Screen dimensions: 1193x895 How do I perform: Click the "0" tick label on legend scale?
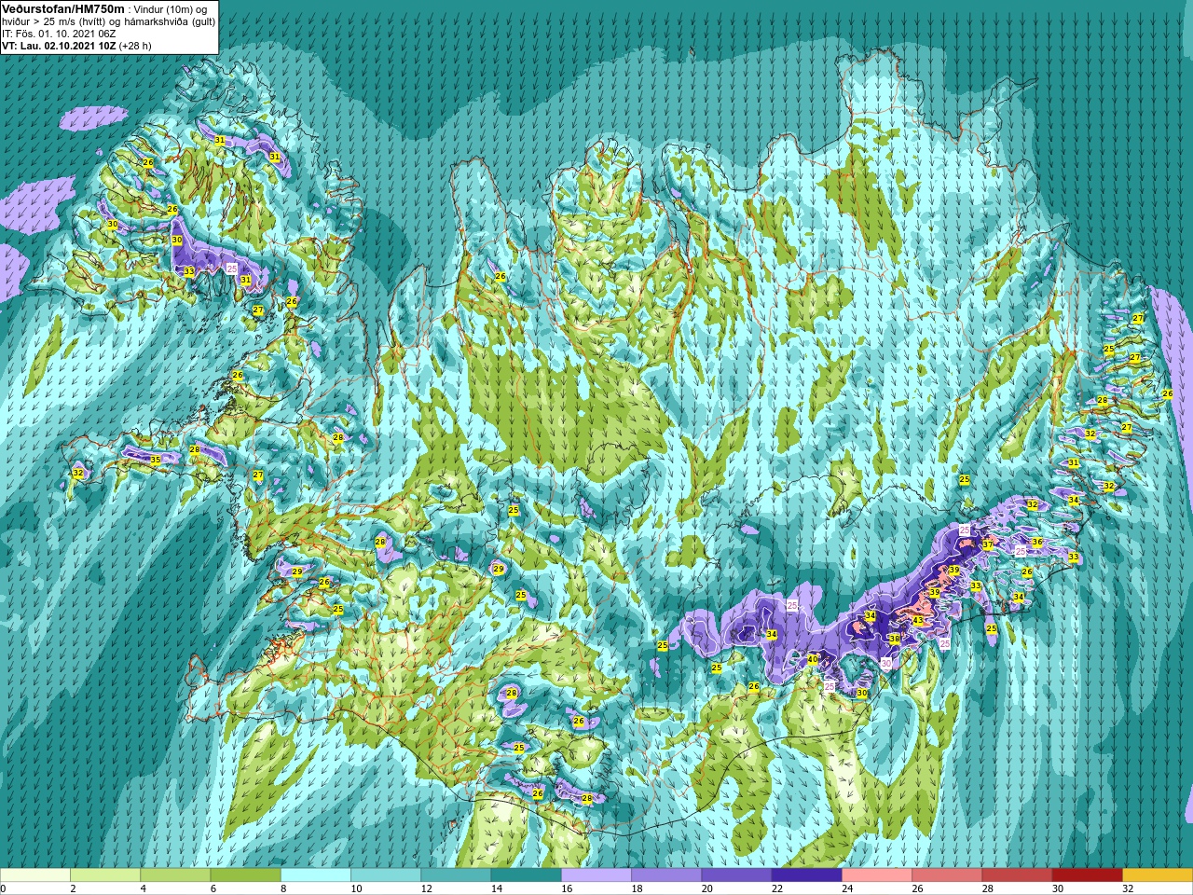coord(4,888)
